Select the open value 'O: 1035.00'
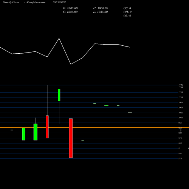Image resolution: width=189 pixels, height=189 pixels. coord(70,8)
